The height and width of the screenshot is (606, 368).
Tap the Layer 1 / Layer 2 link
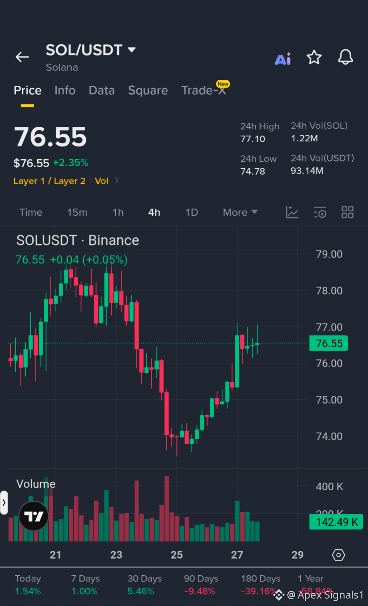click(49, 181)
